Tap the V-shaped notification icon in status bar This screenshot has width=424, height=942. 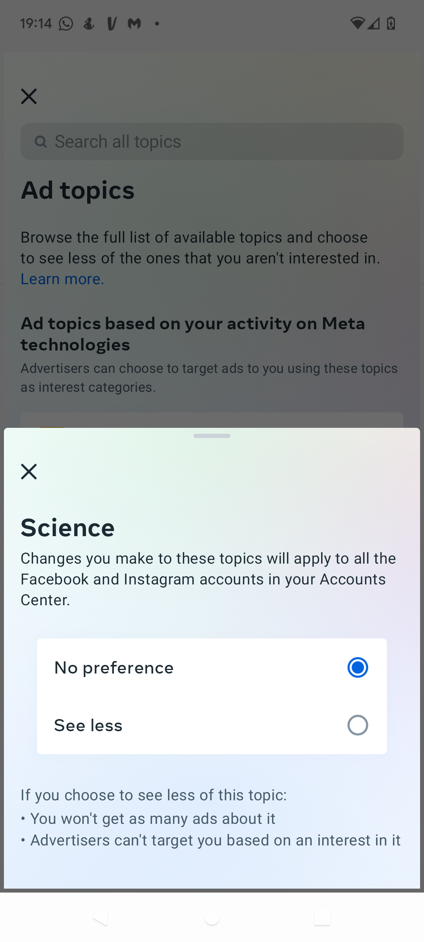pyautogui.click(x=112, y=24)
